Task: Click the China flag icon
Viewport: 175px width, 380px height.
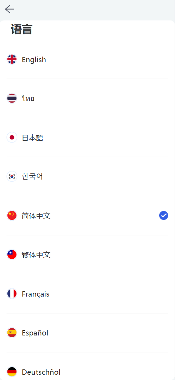Action: pos(12,216)
